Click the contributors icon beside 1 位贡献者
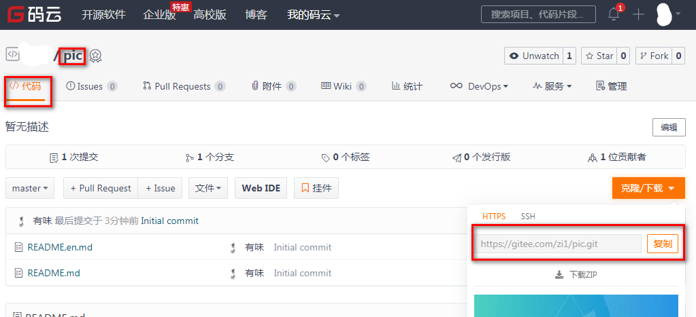Screen dimensions: 696x317 [592, 157]
